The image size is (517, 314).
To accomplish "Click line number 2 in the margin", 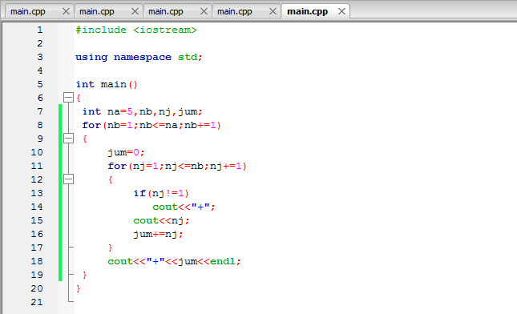I will pyautogui.click(x=40, y=43).
